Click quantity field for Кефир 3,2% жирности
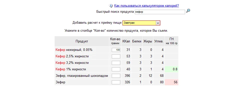This screenshot has height=103, width=244. tap(116, 63)
